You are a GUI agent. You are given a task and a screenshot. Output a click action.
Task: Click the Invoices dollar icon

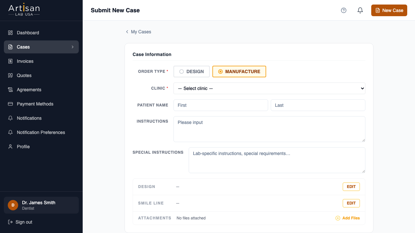10,61
